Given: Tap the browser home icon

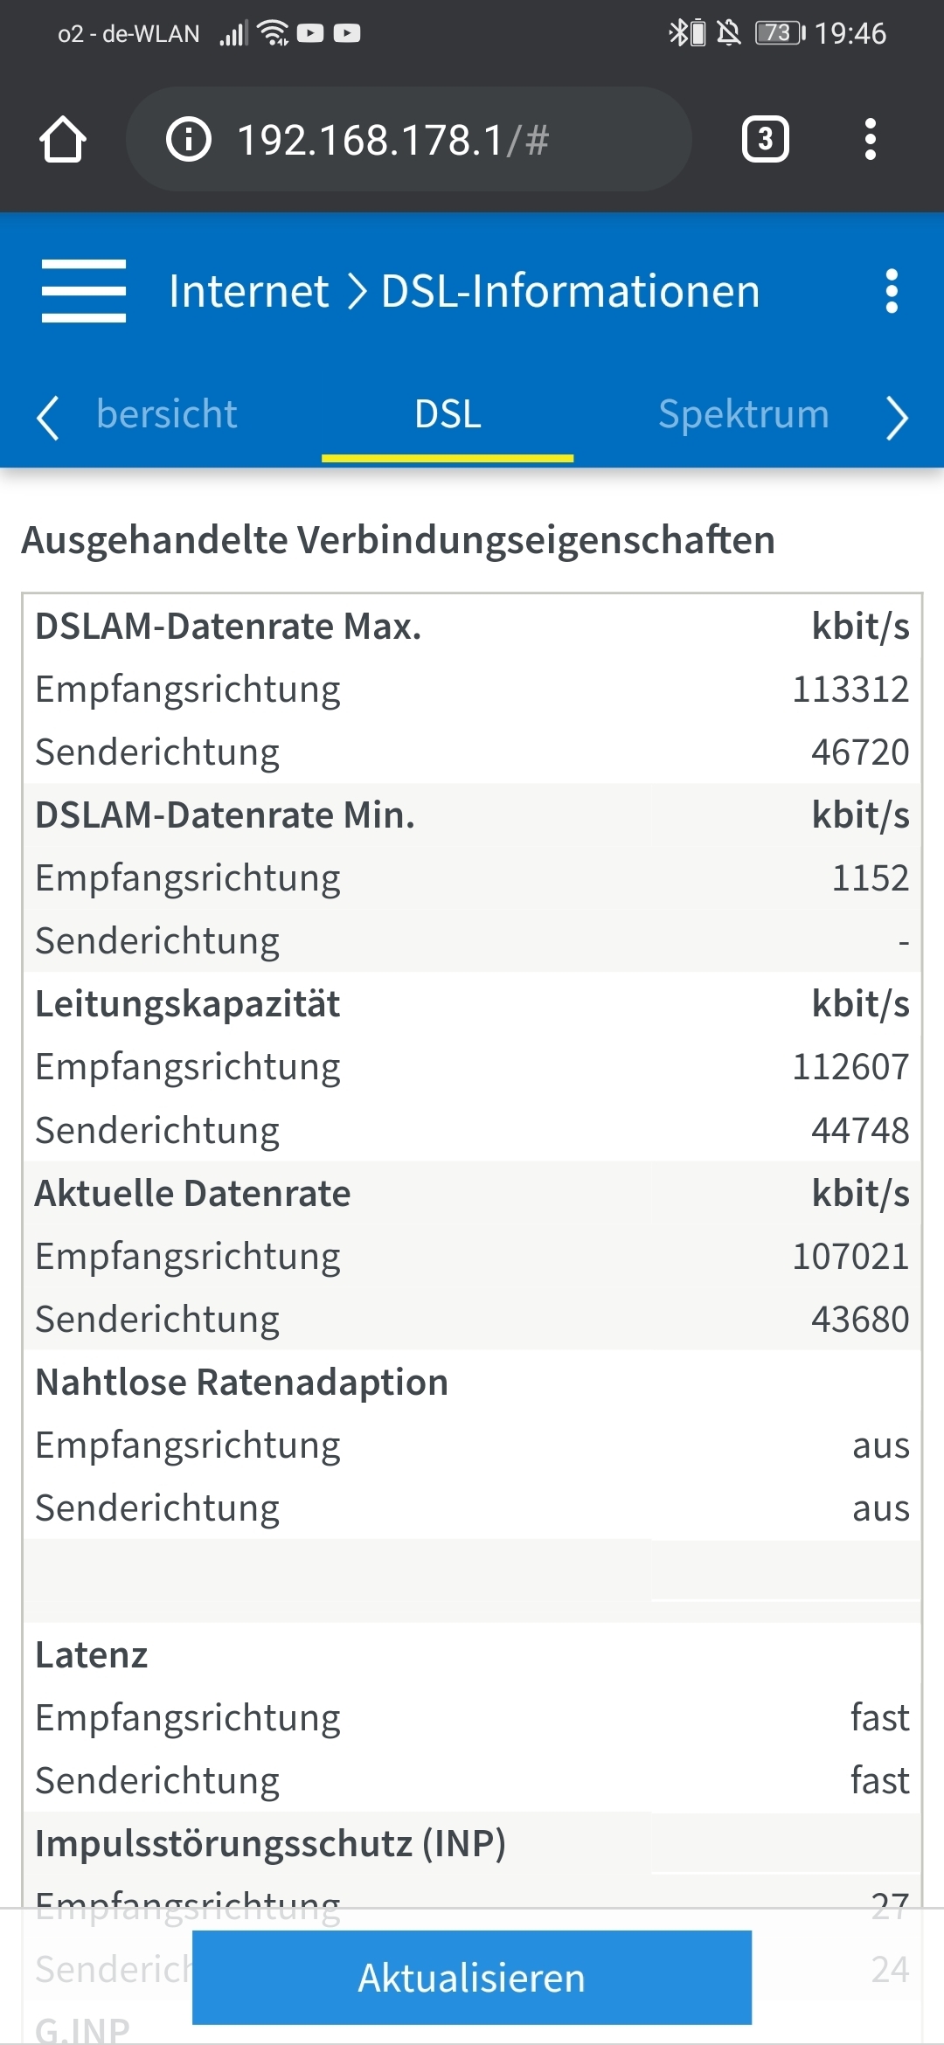Looking at the screenshot, I should pyautogui.click(x=63, y=140).
